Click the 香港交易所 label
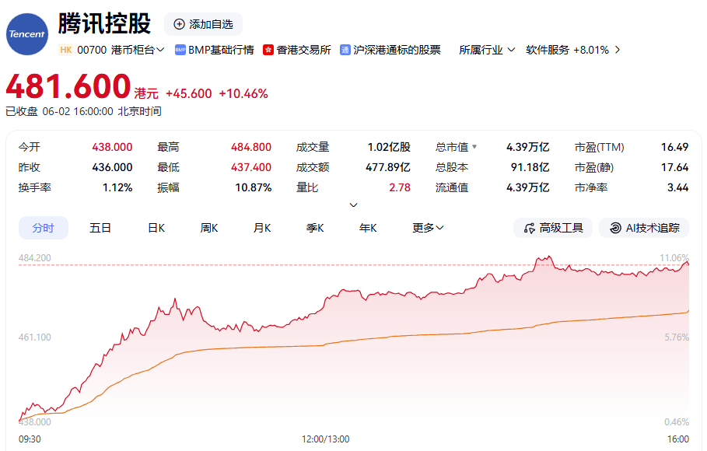Image resolution: width=707 pixels, height=451 pixels. (x=304, y=50)
